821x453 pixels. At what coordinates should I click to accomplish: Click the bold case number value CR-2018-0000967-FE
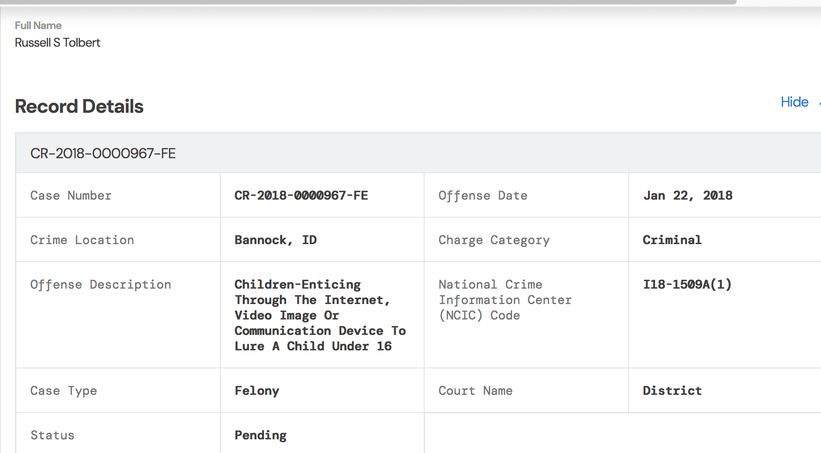pyautogui.click(x=301, y=196)
